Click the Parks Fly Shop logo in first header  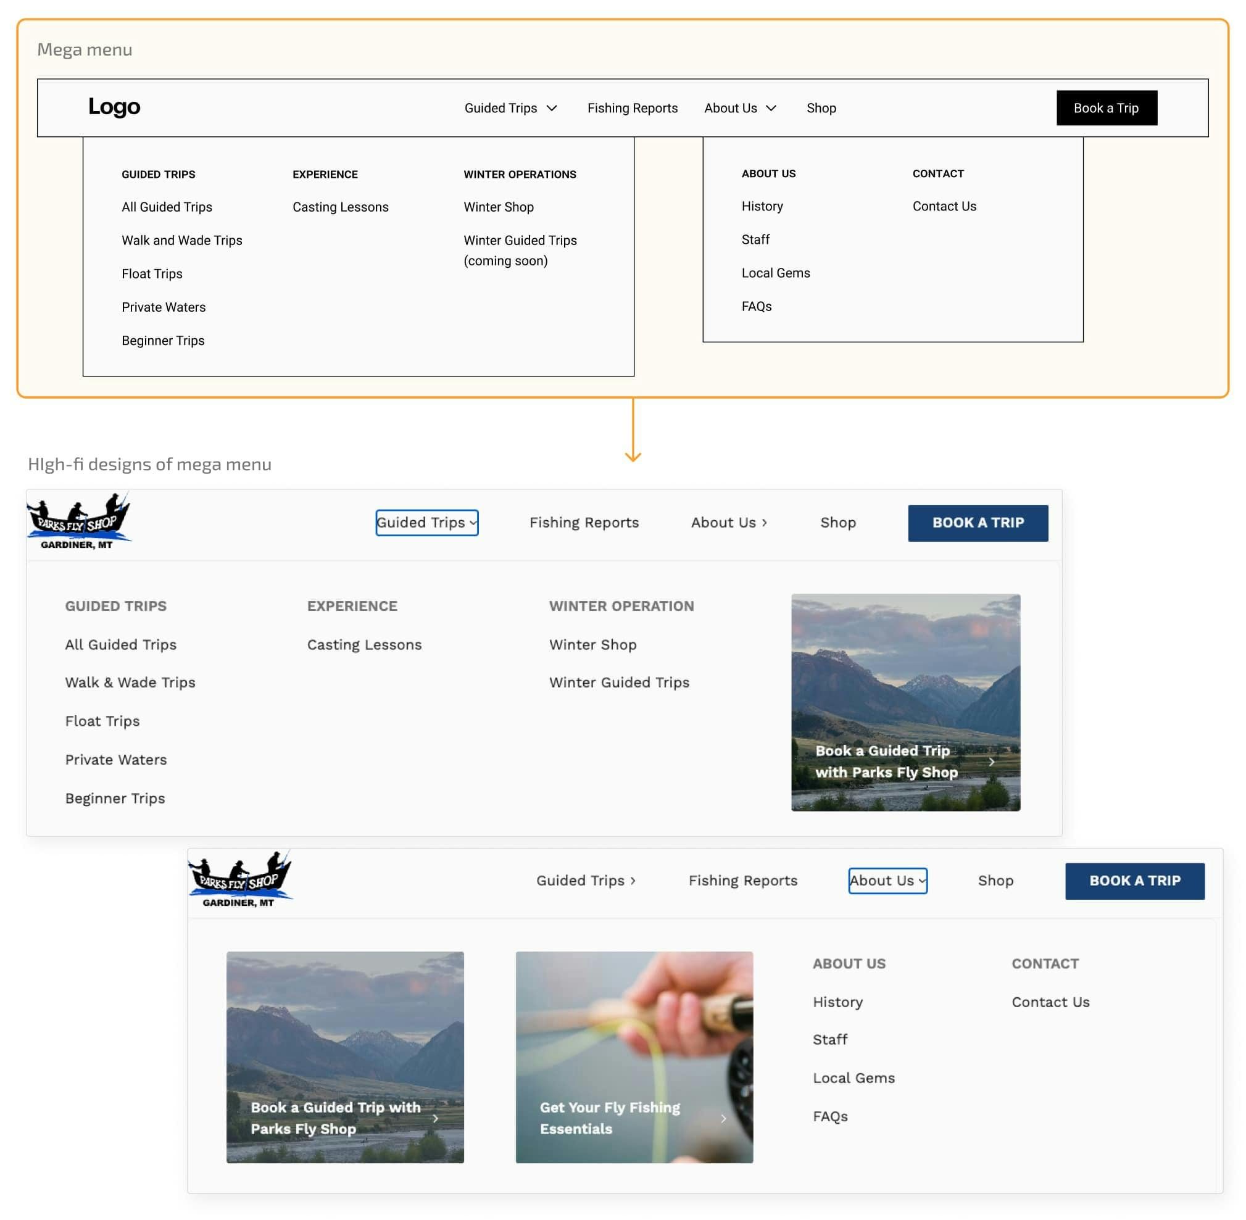tap(78, 520)
